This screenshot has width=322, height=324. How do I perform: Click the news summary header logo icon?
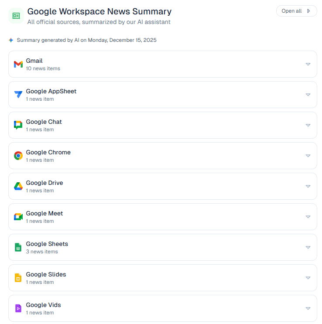[16, 16]
